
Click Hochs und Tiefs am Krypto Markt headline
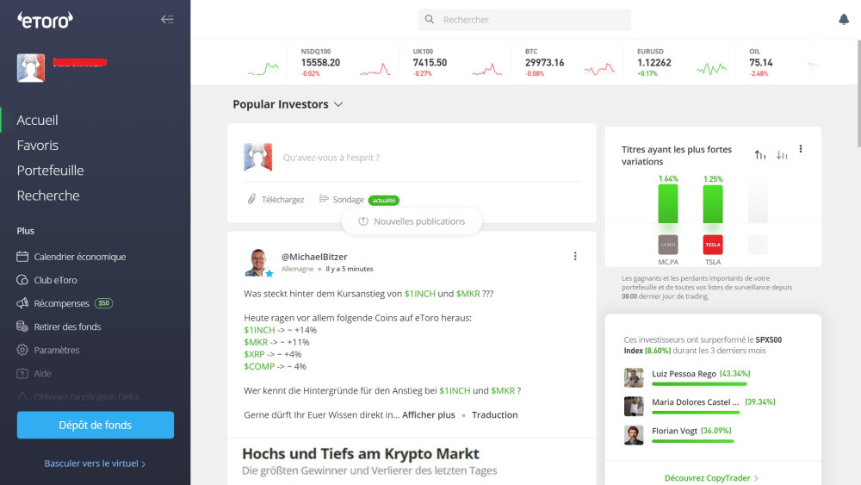[361, 454]
